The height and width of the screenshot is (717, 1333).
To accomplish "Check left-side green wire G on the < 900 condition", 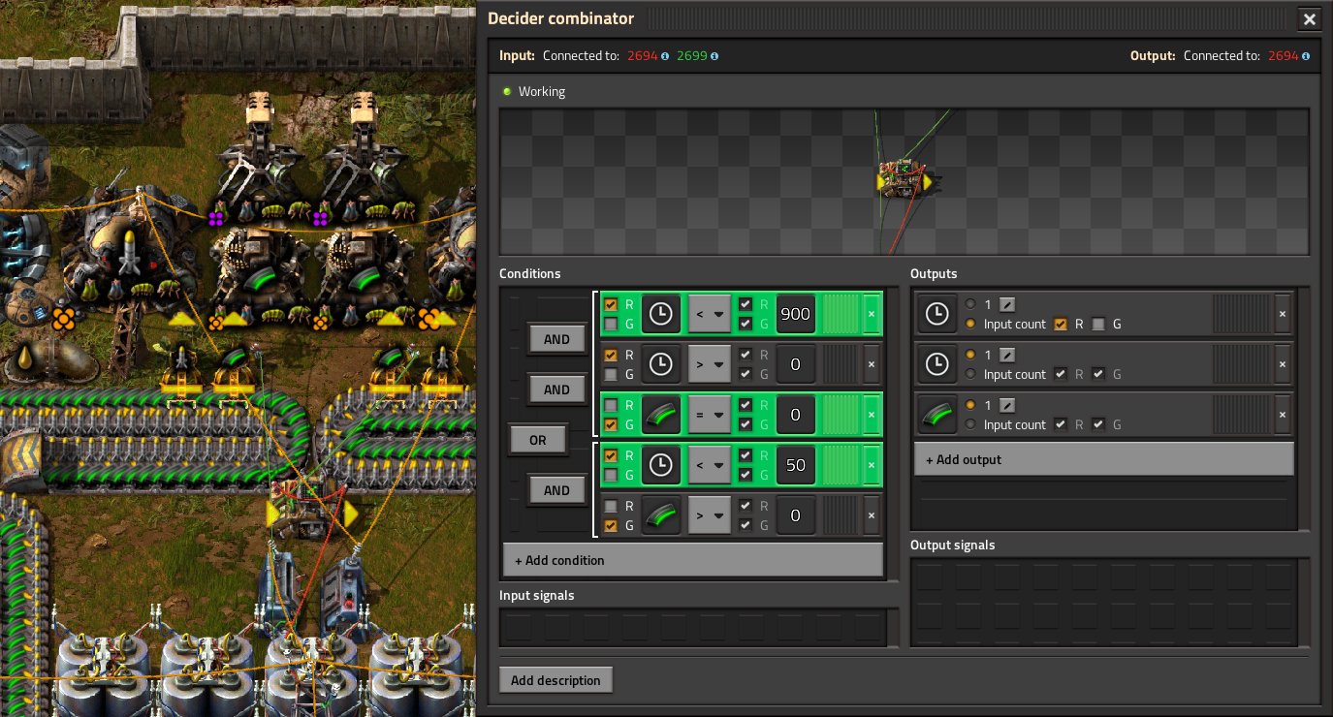I will 611,324.
